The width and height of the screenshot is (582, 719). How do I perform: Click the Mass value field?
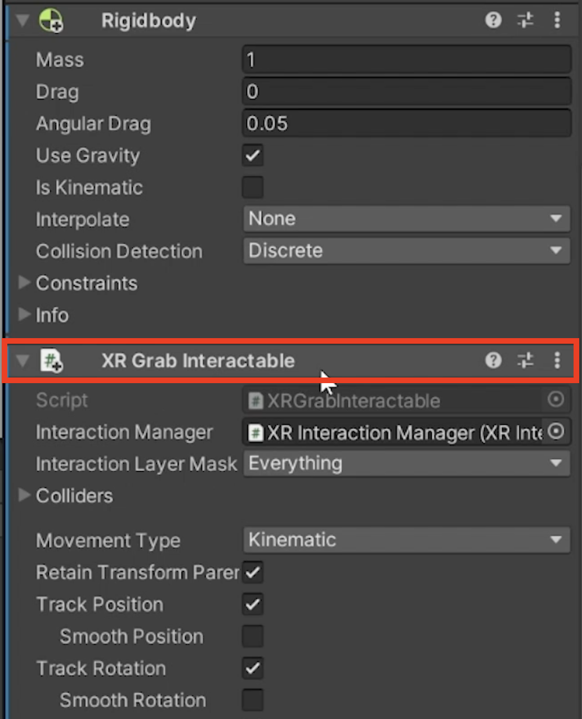click(406, 60)
